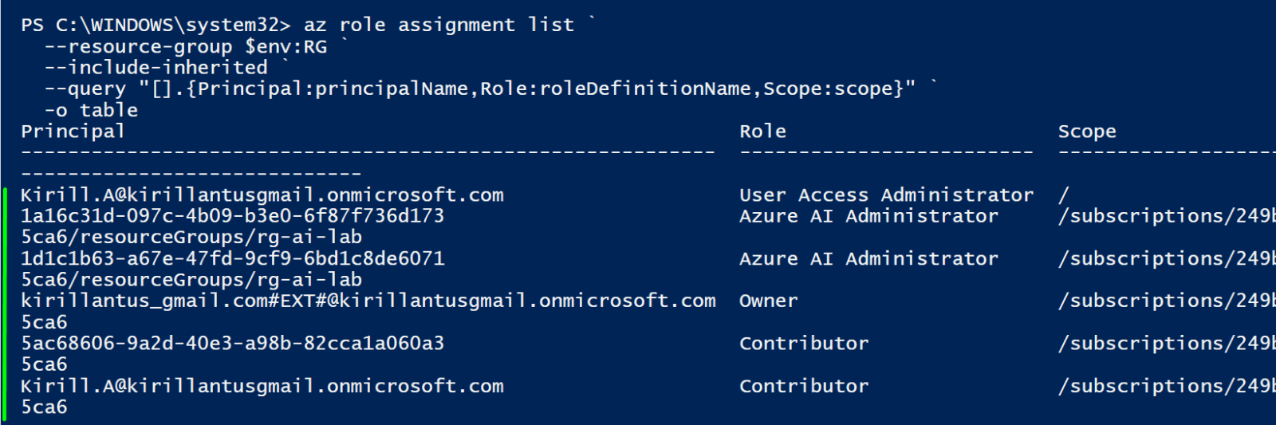The image size is (1276, 425).
Task: Click the first Azure AI Administrator role text
Action: (868, 216)
